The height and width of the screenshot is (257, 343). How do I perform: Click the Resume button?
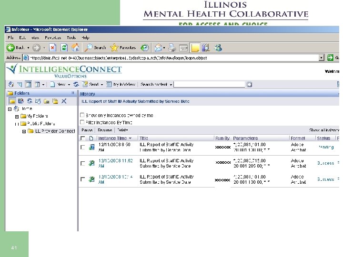point(105,130)
